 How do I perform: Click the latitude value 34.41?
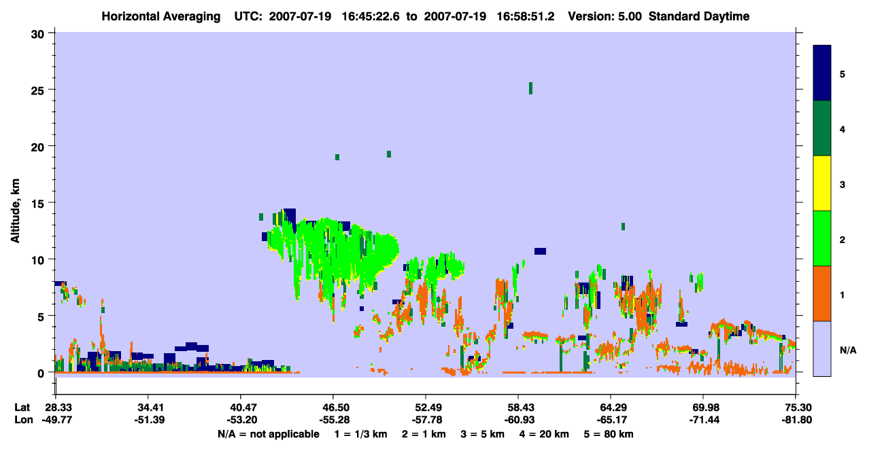click(x=148, y=407)
